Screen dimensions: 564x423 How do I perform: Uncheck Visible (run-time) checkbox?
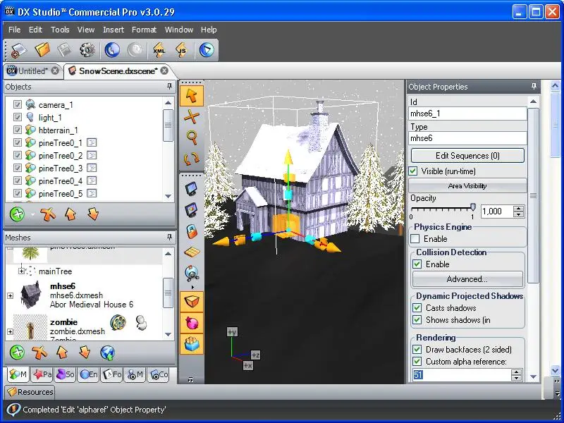pos(413,171)
